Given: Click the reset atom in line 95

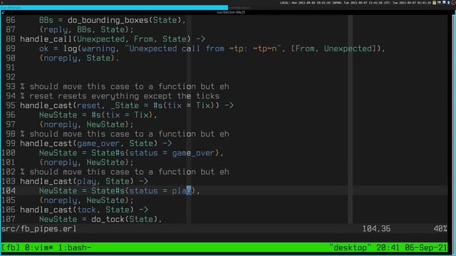Looking at the screenshot, I should (x=88, y=105).
